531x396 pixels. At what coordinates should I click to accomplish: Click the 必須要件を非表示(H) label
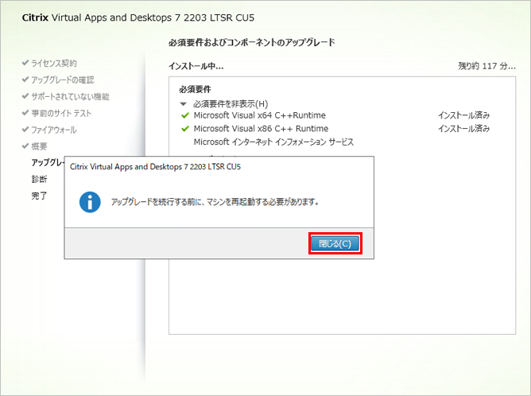point(231,103)
